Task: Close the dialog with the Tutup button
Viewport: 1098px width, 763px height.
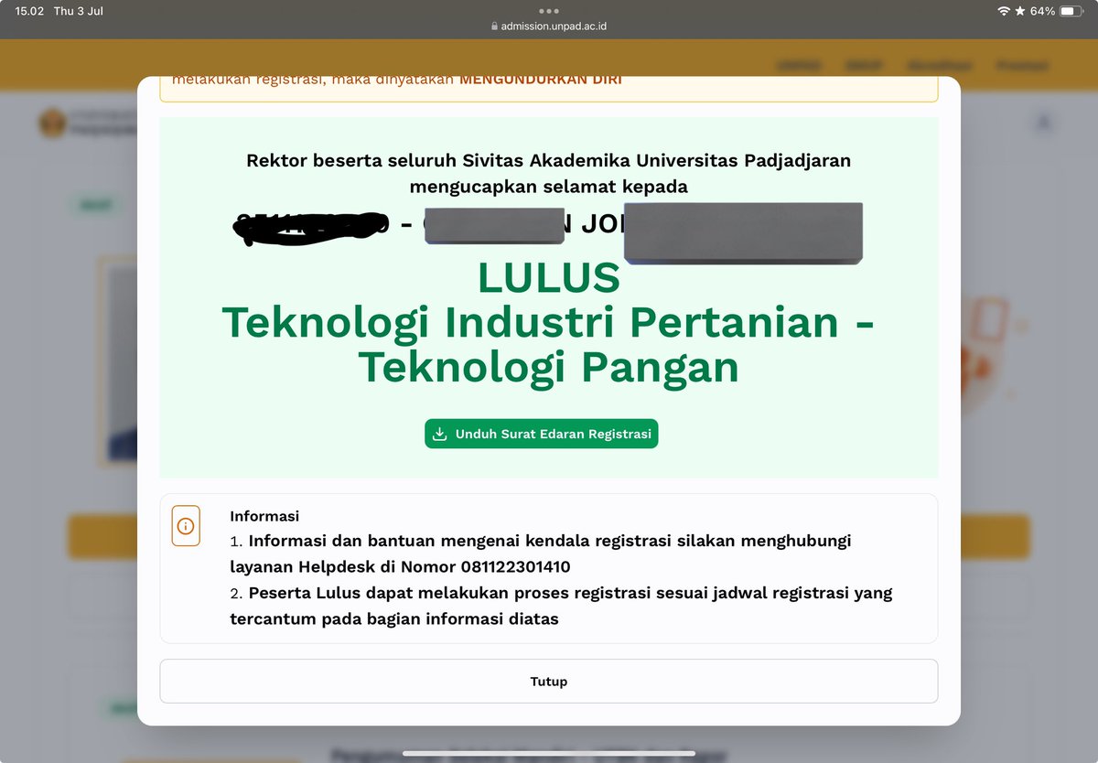Action: click(x=549, y=682)
